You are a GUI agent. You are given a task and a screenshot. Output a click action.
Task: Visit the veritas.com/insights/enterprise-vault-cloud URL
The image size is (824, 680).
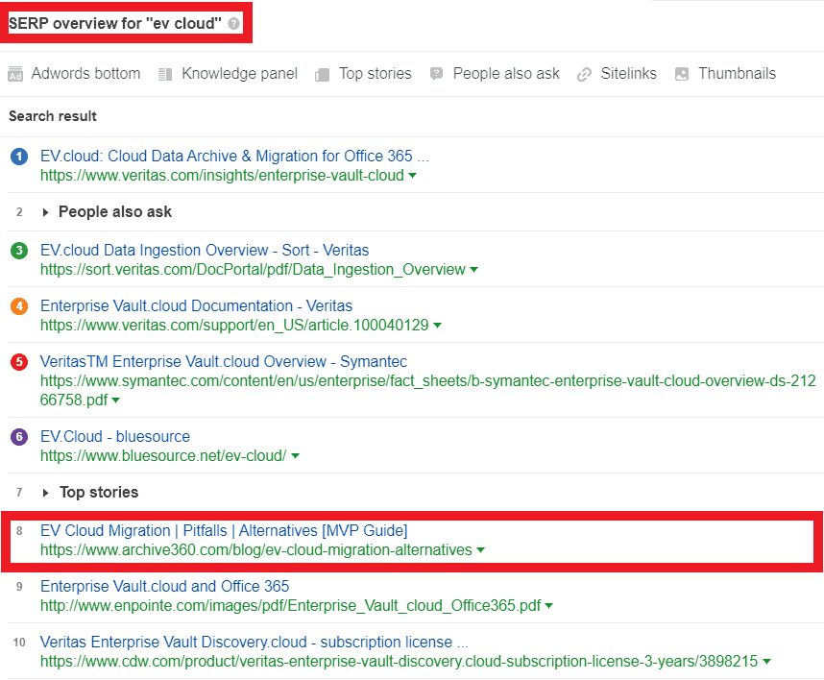tap(222, 176)
